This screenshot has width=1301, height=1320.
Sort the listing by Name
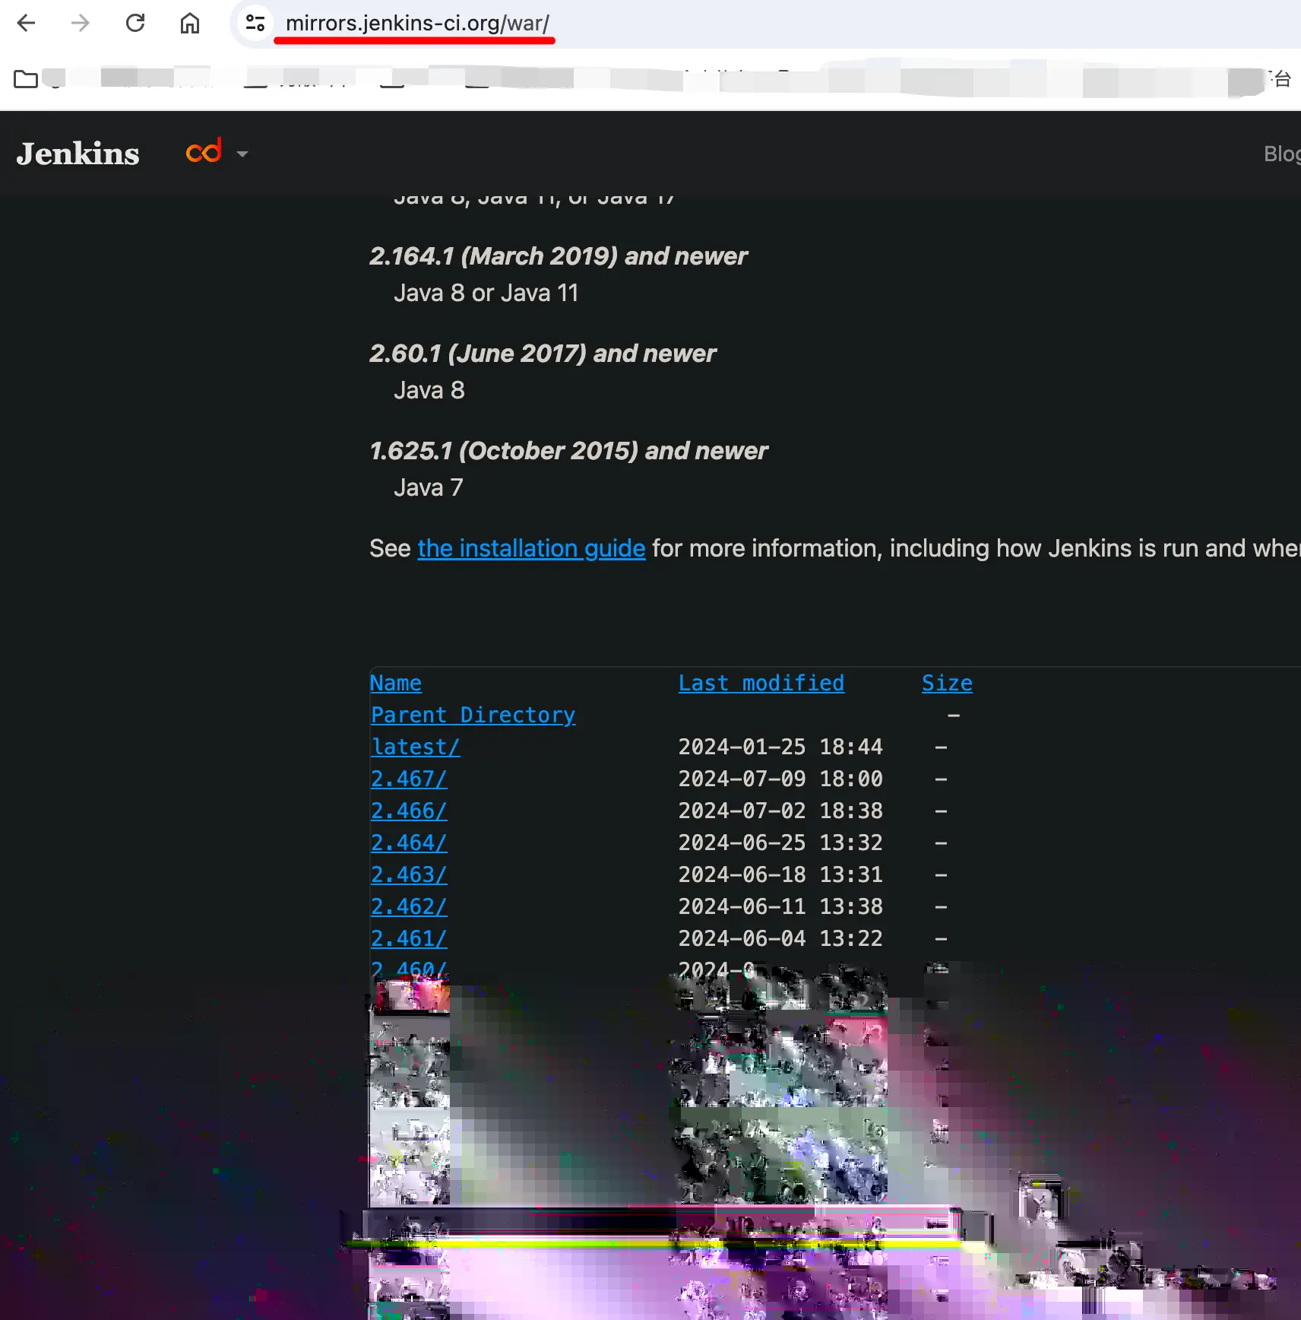tap(395, 683)
